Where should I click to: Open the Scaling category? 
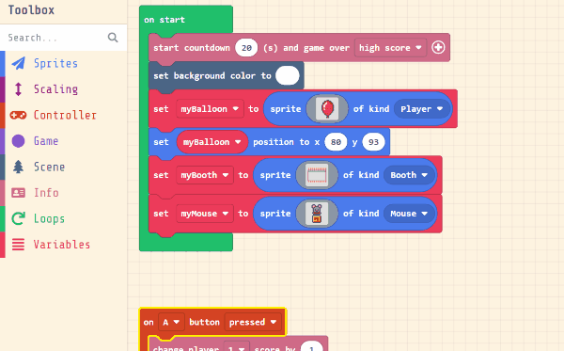[63, 89]
